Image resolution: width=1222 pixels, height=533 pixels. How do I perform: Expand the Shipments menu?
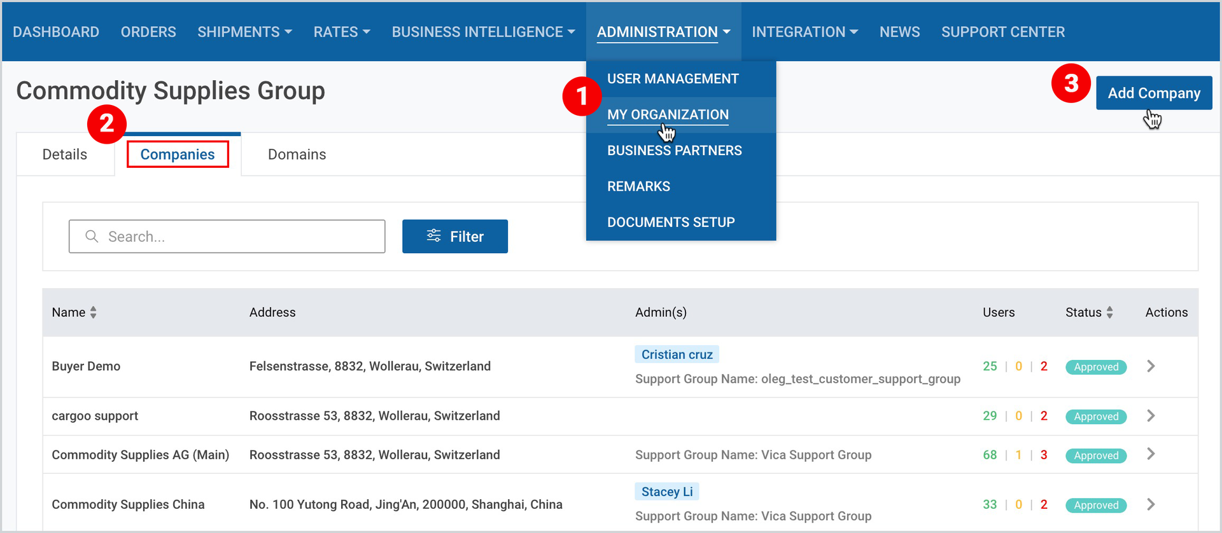tap(244, 32)
